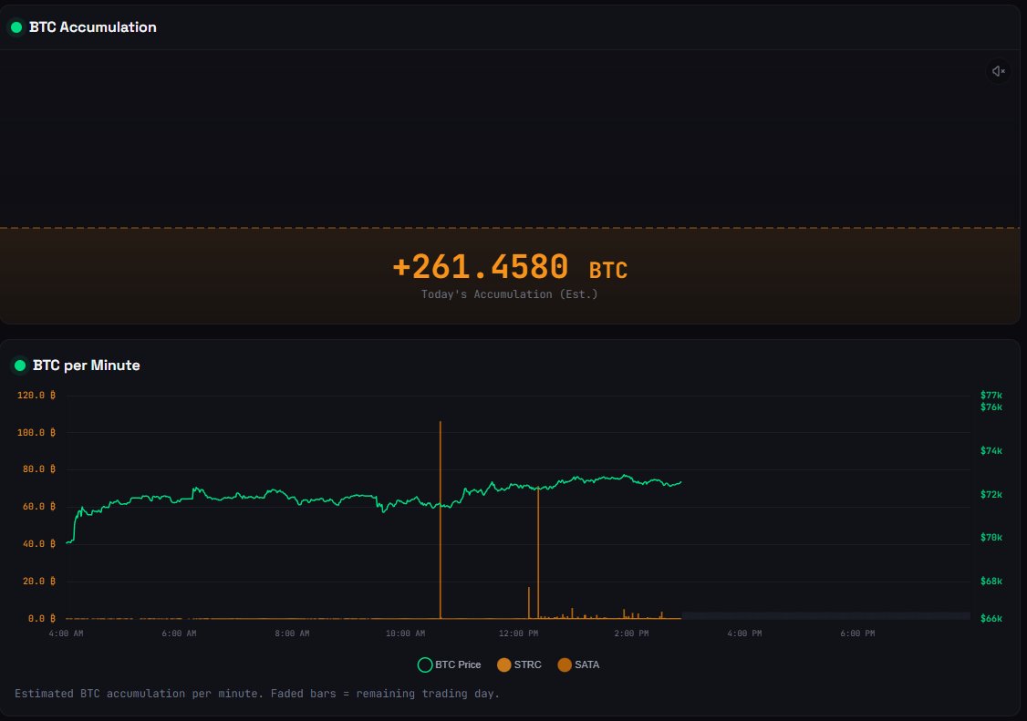Click green status dot beside BTC per Minute
This screenshot has height=721, width=1027.
click(x=20, y=366)
